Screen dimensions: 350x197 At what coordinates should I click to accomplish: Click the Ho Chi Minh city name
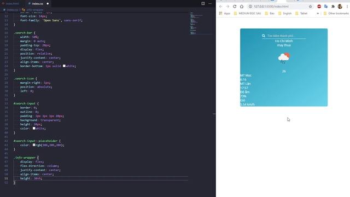(x=284, y=41)
